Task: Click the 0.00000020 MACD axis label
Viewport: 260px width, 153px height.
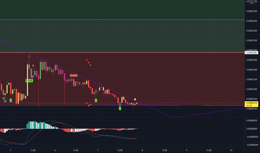Action: pyautogui.click(x=252, y=120)
